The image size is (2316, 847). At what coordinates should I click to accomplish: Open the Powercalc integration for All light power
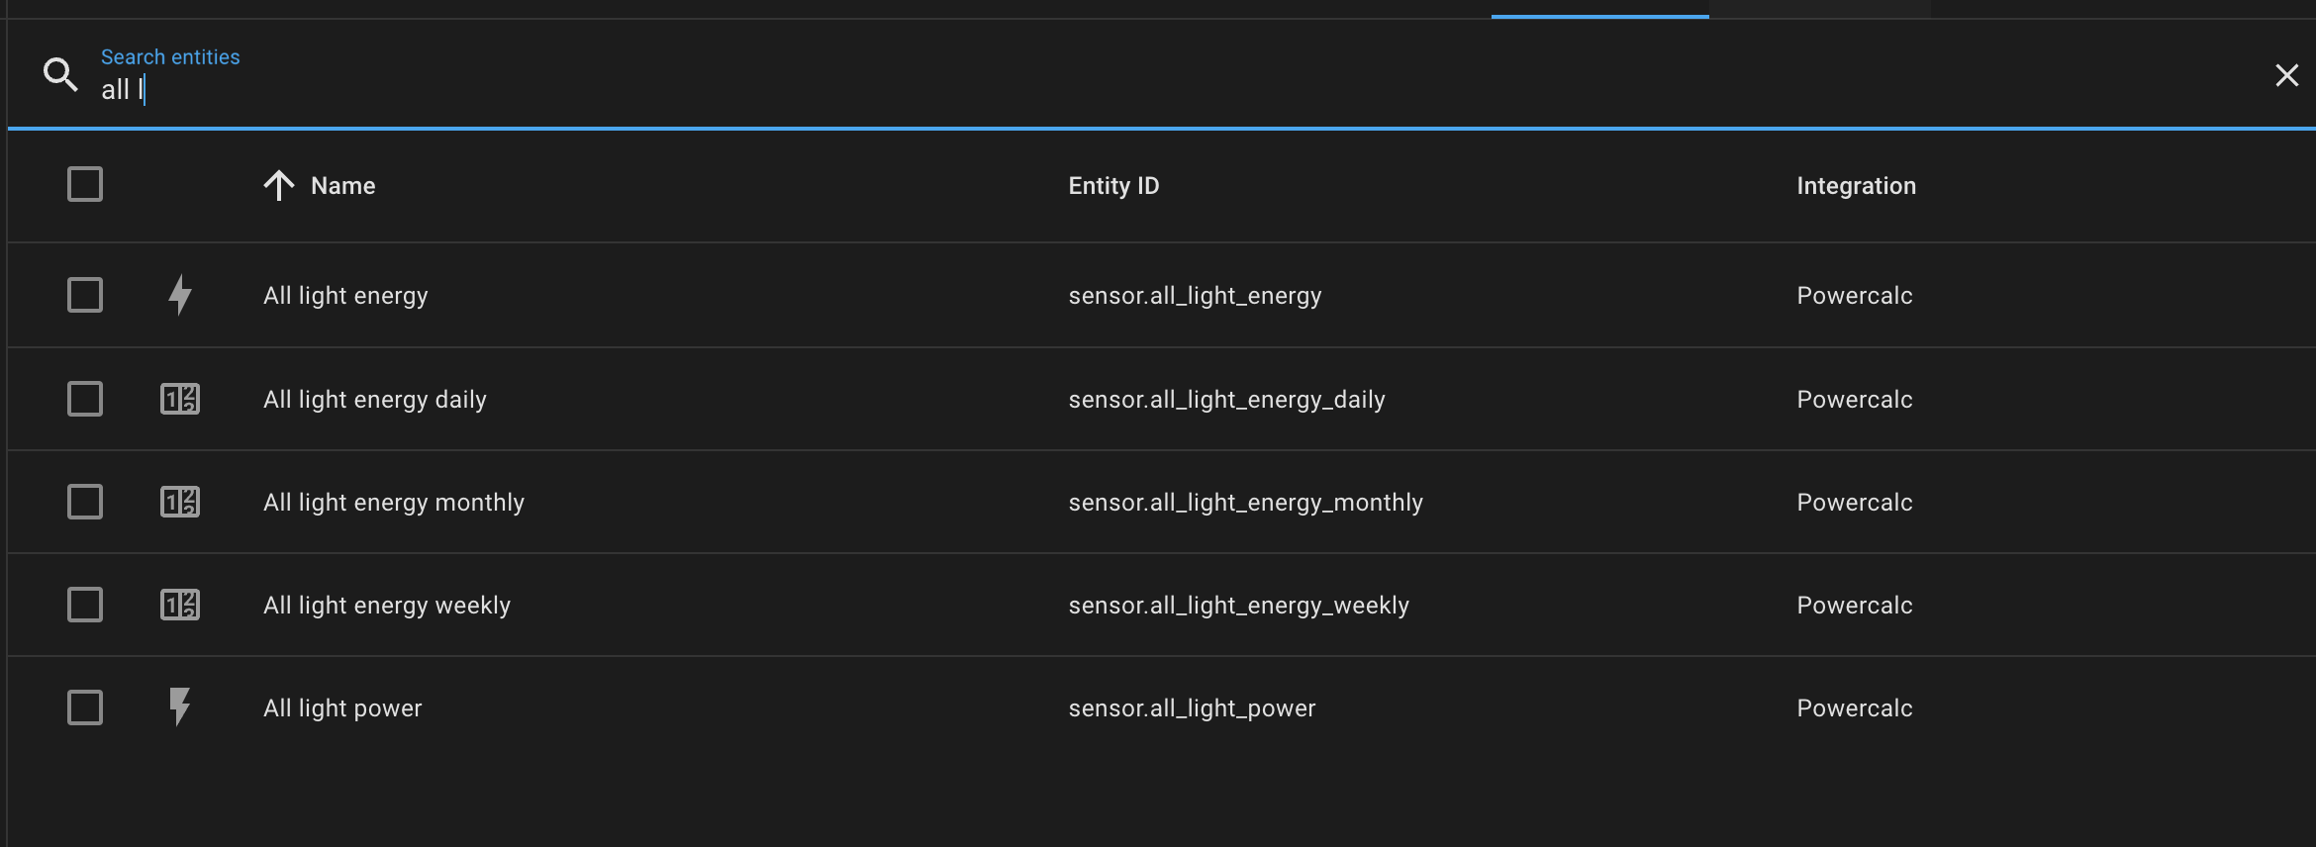[1854, 706]
